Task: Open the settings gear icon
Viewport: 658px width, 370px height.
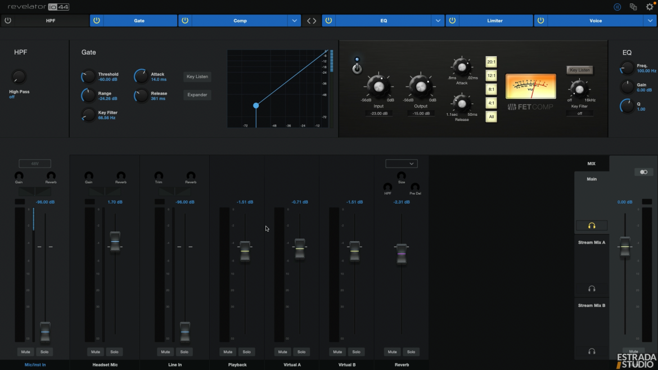Action: click(650, 7)
